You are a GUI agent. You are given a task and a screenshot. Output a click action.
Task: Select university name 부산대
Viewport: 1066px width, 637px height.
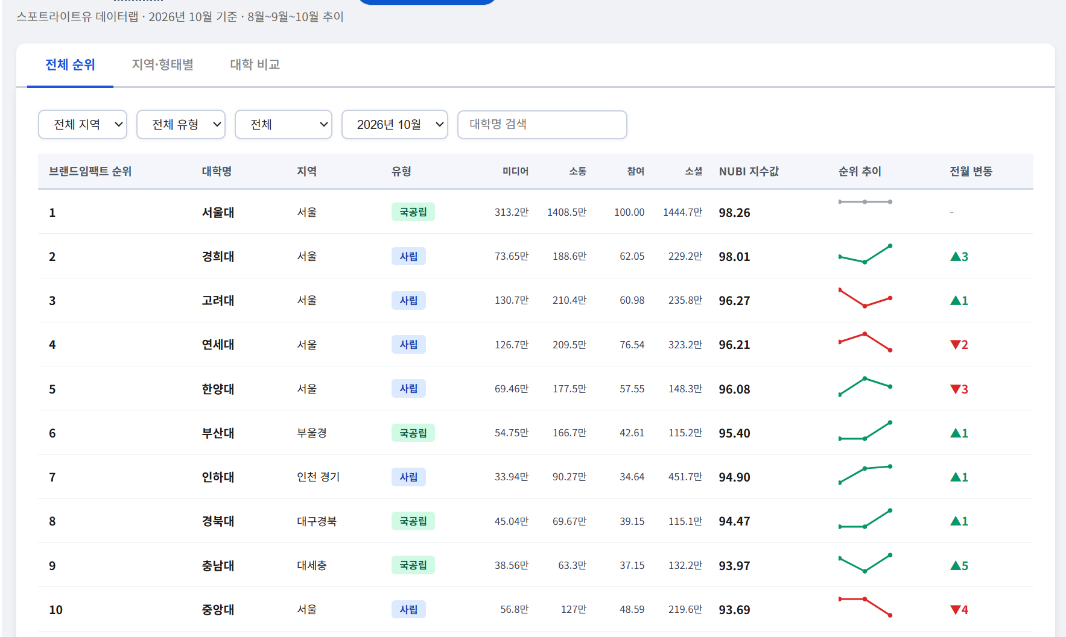click(x=218, y=433)
